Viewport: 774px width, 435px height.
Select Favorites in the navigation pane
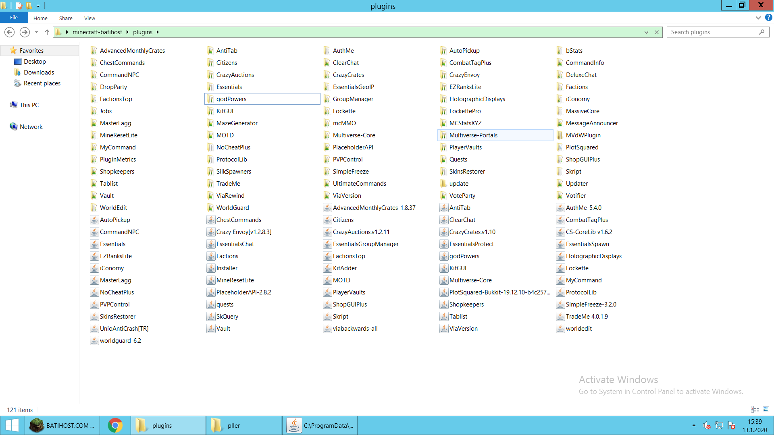(x=31, y=51)
